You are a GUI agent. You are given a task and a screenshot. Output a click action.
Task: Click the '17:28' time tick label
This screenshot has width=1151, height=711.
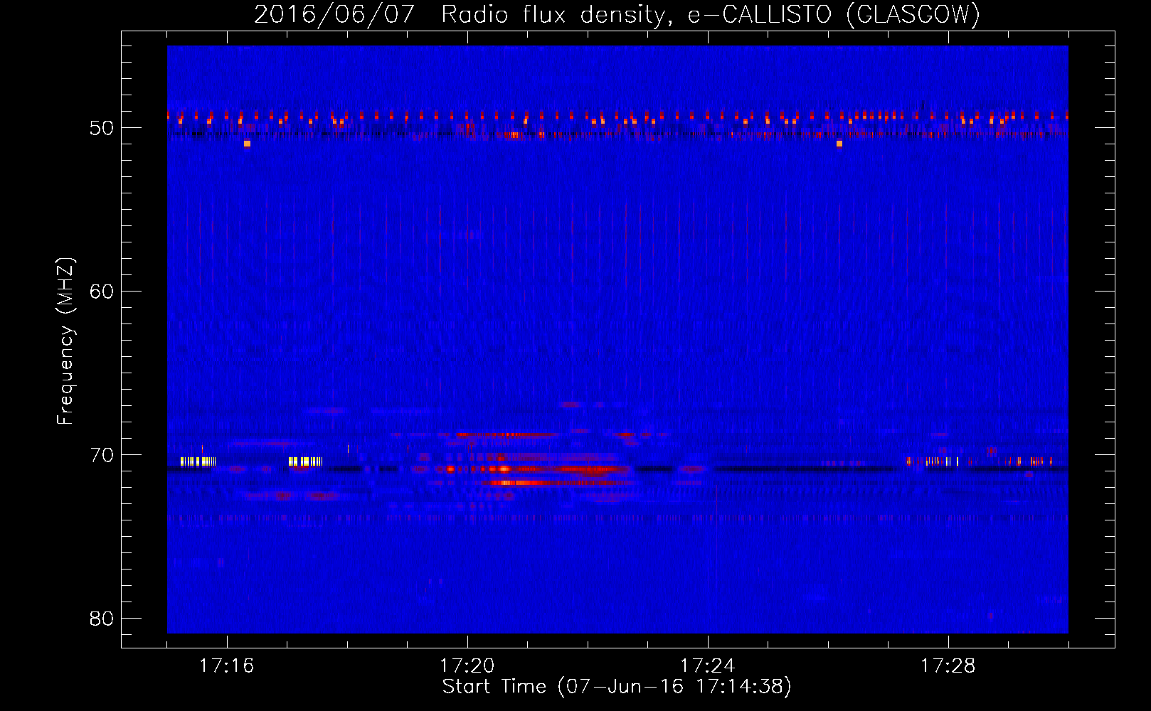(x=948, y=666)
